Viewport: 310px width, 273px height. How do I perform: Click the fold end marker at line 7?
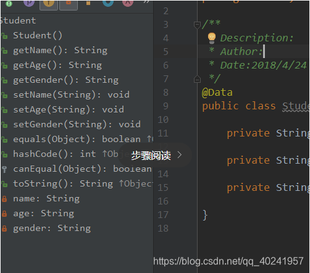point(197,79)
